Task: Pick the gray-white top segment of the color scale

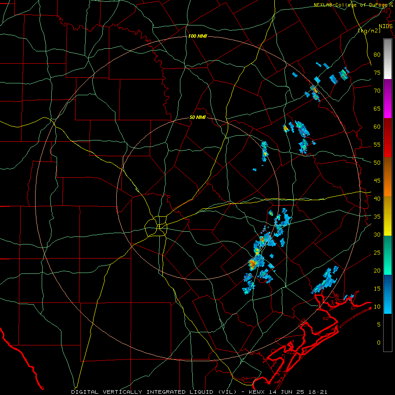Action: pos(388,59)
